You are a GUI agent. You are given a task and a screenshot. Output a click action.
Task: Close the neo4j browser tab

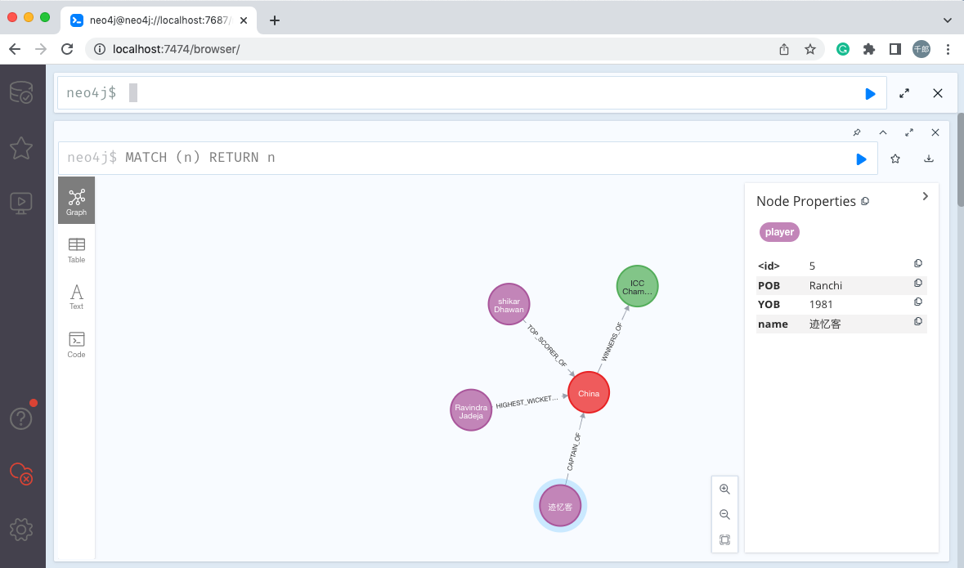tap(244, 20)
